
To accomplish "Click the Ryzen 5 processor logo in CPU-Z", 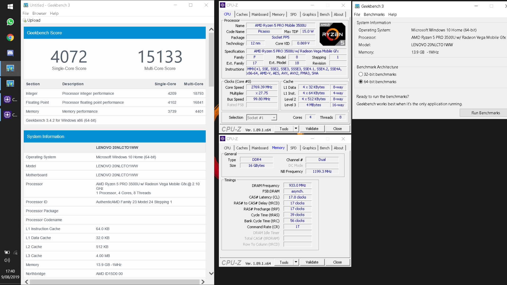I will [x=332, y=34].
